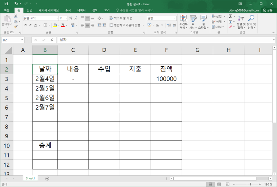
Task: Set top vertical alignment
Action: (82, 18)
